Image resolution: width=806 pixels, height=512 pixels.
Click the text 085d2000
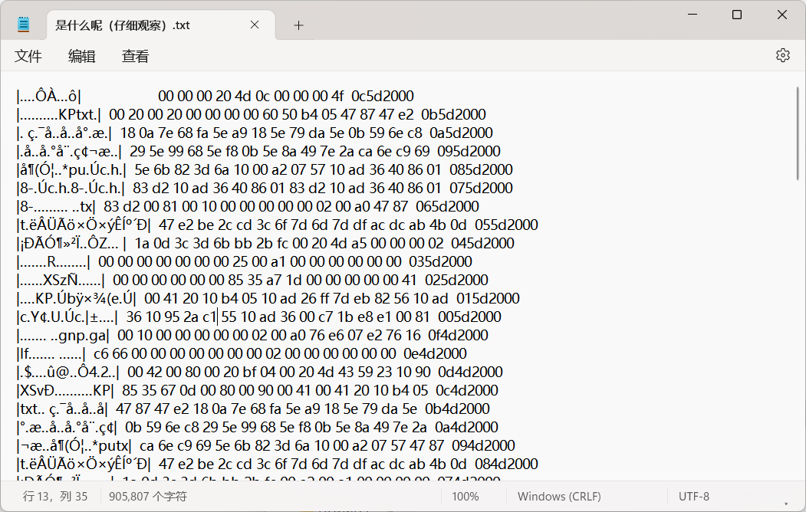tap(481, 170)
